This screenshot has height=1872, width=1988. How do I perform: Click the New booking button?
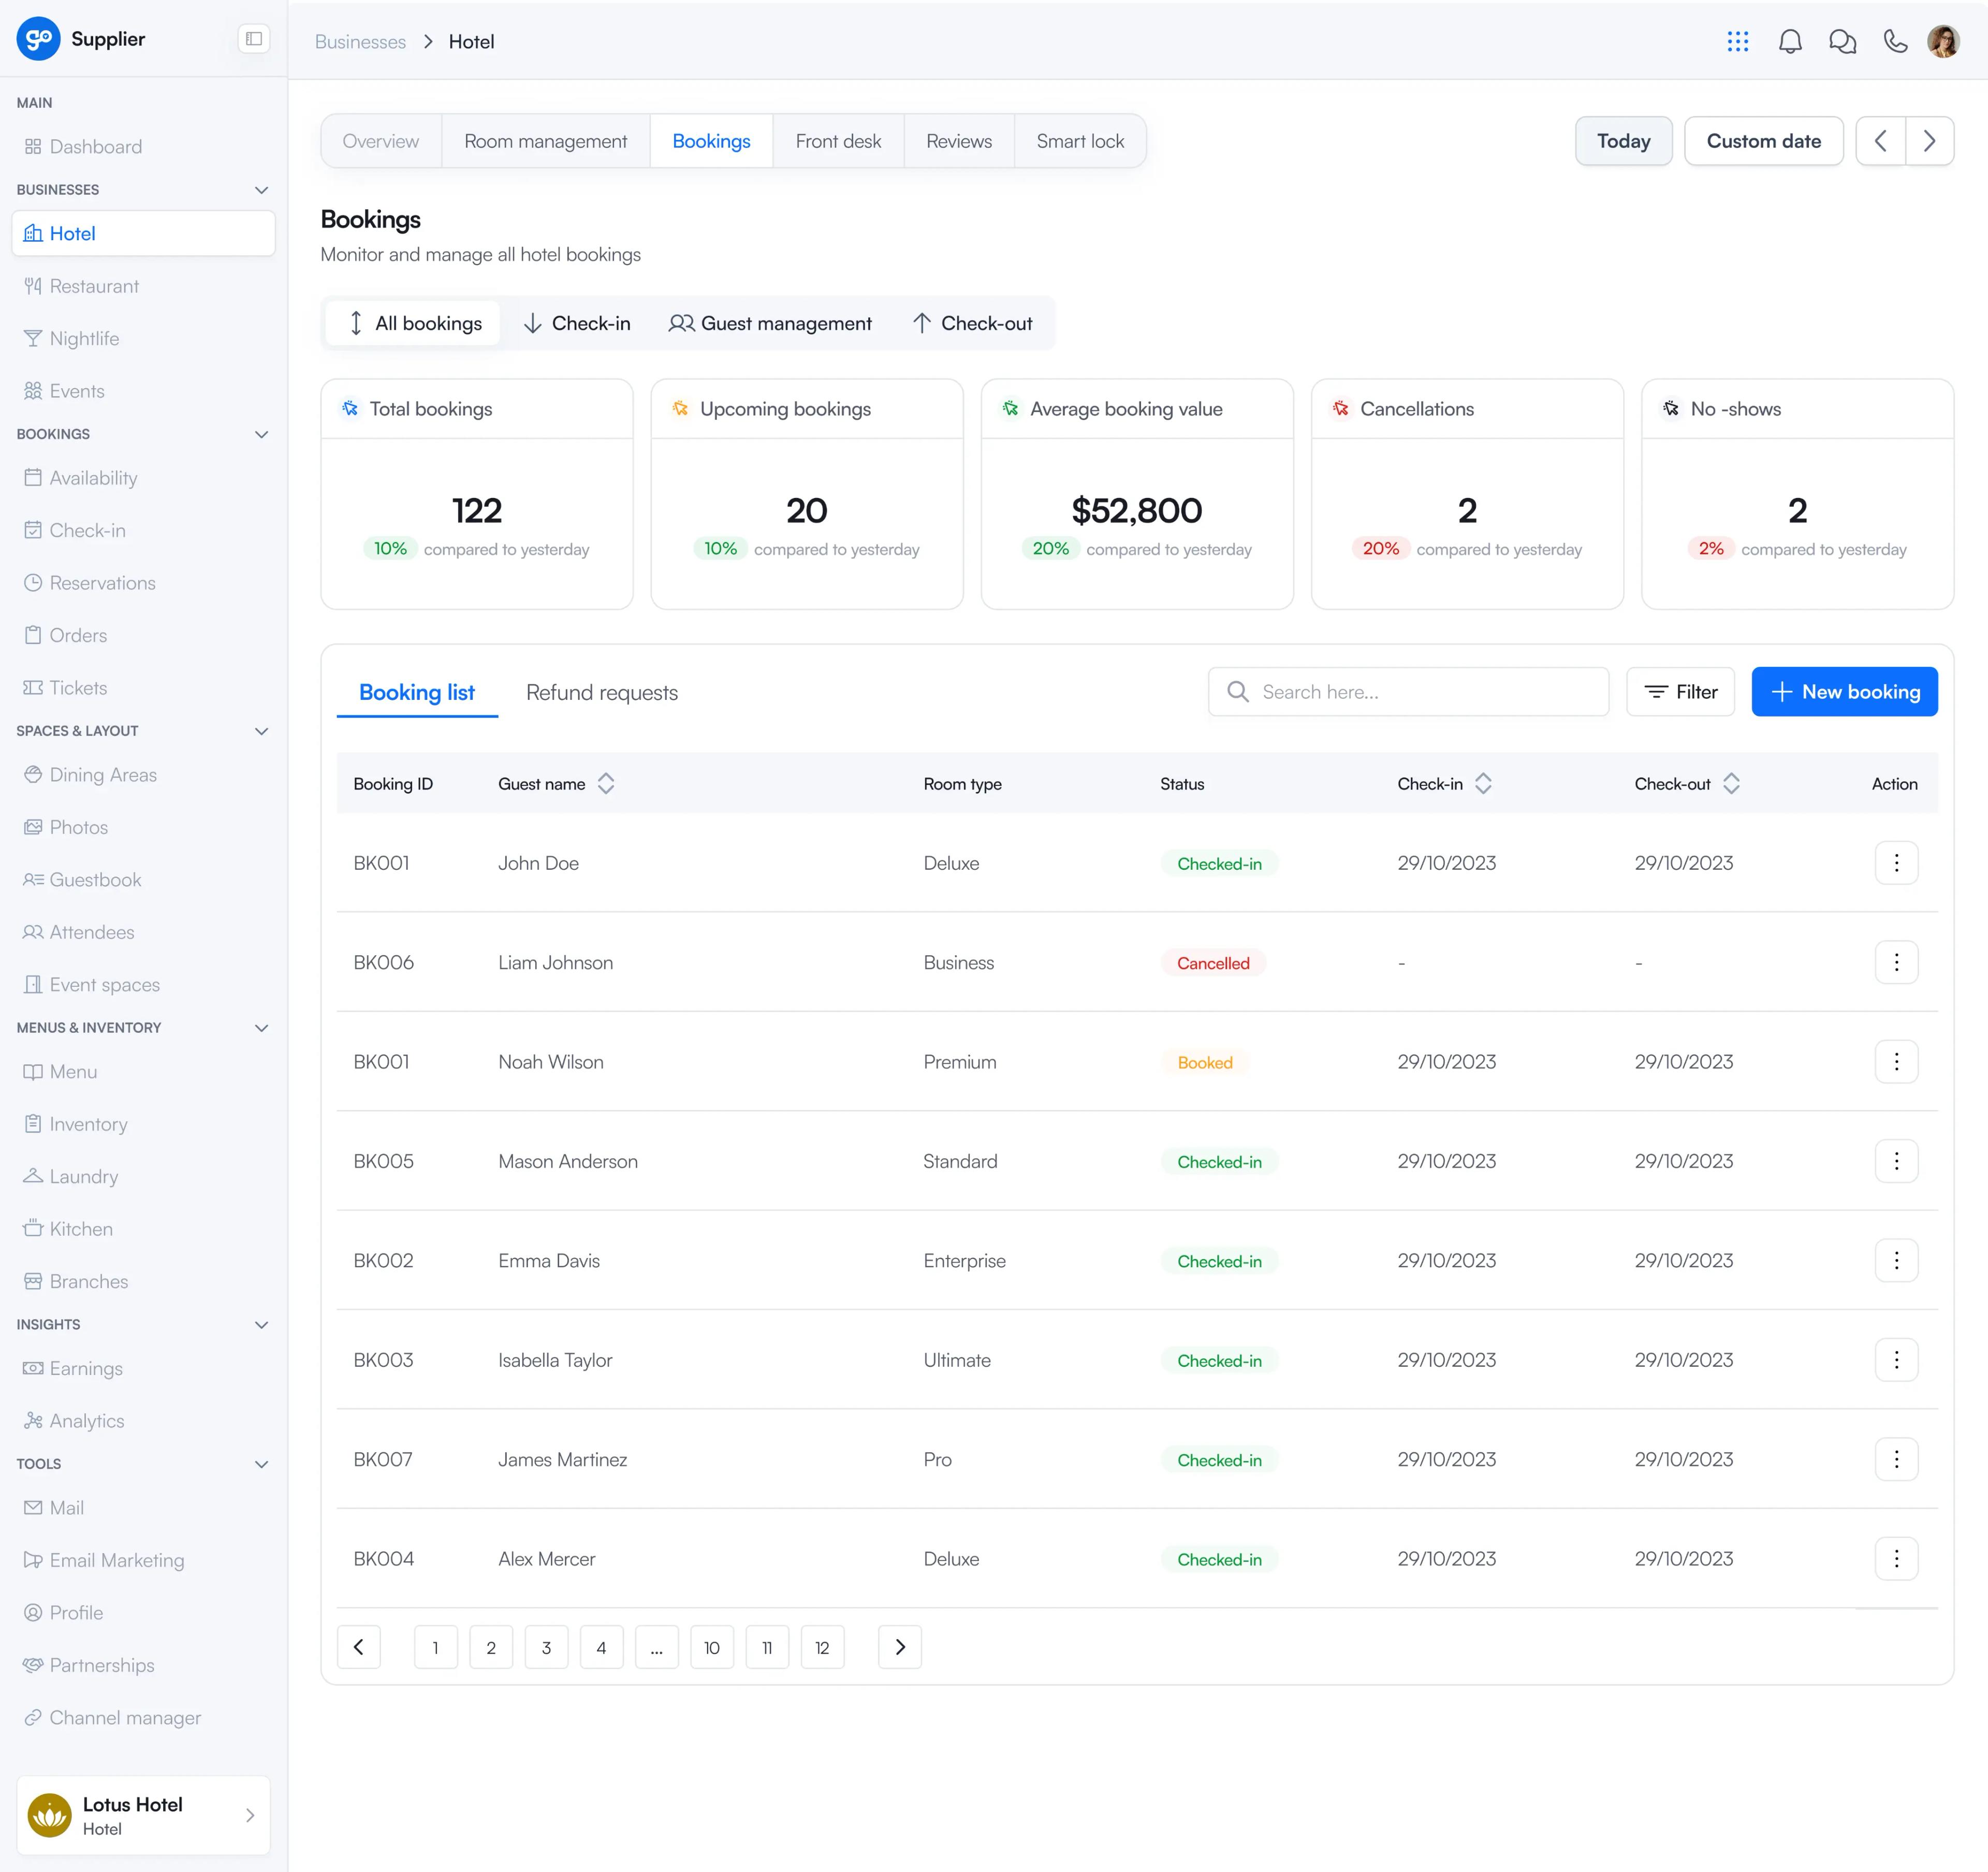click(1844, 691)
